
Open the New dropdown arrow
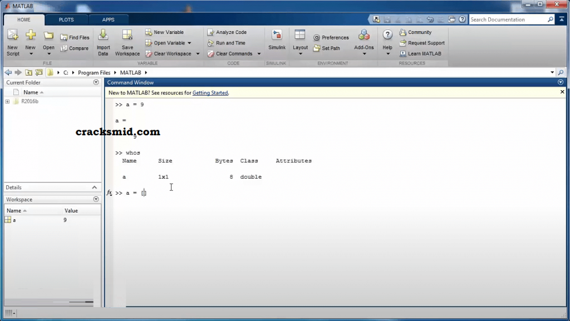click(x=31, y=54)
